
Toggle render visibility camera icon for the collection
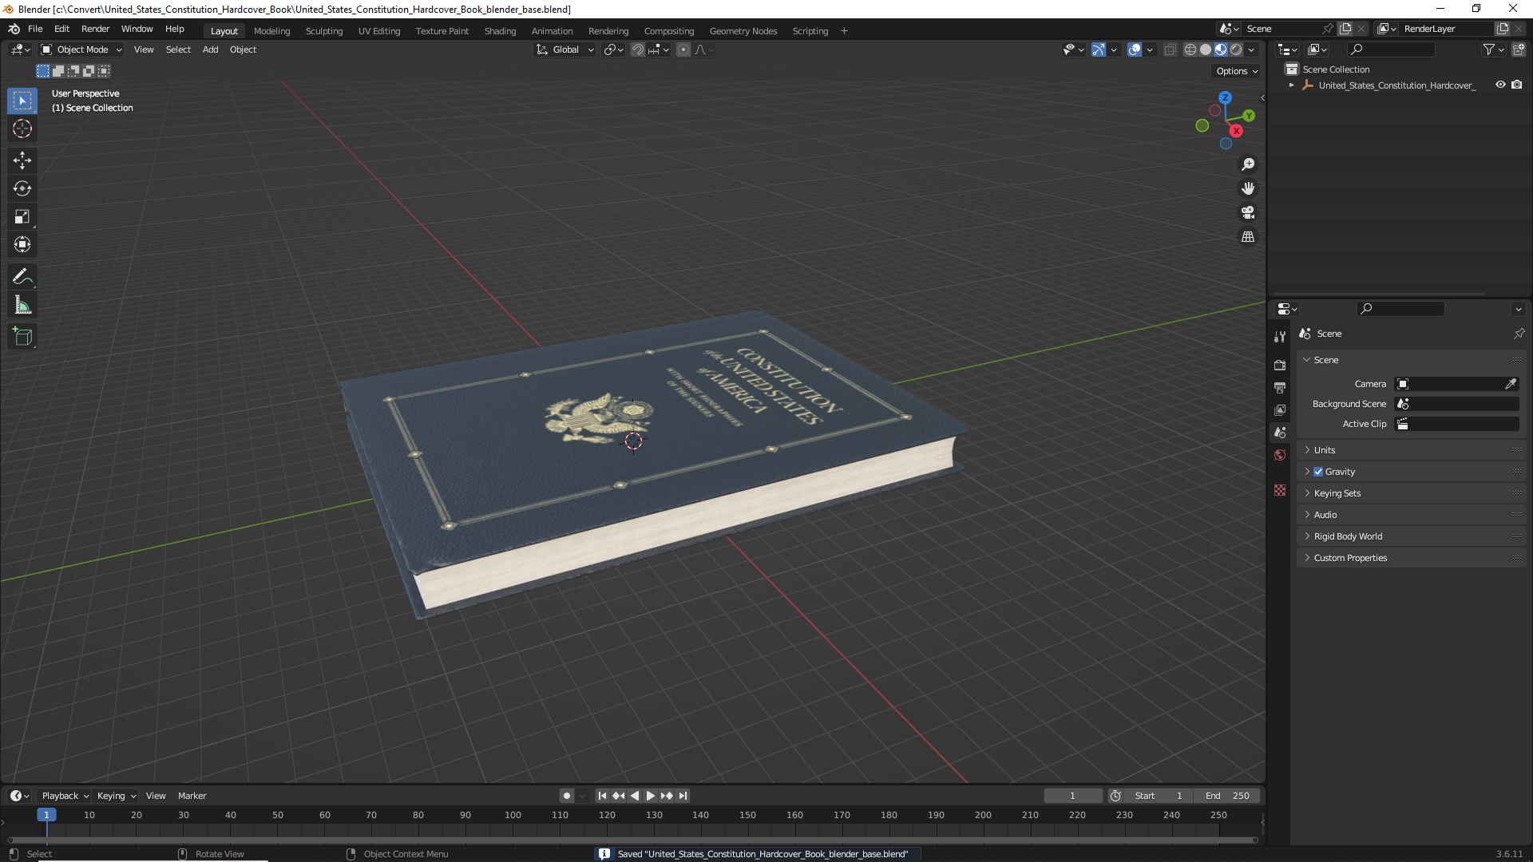(x=1517, y=85)
